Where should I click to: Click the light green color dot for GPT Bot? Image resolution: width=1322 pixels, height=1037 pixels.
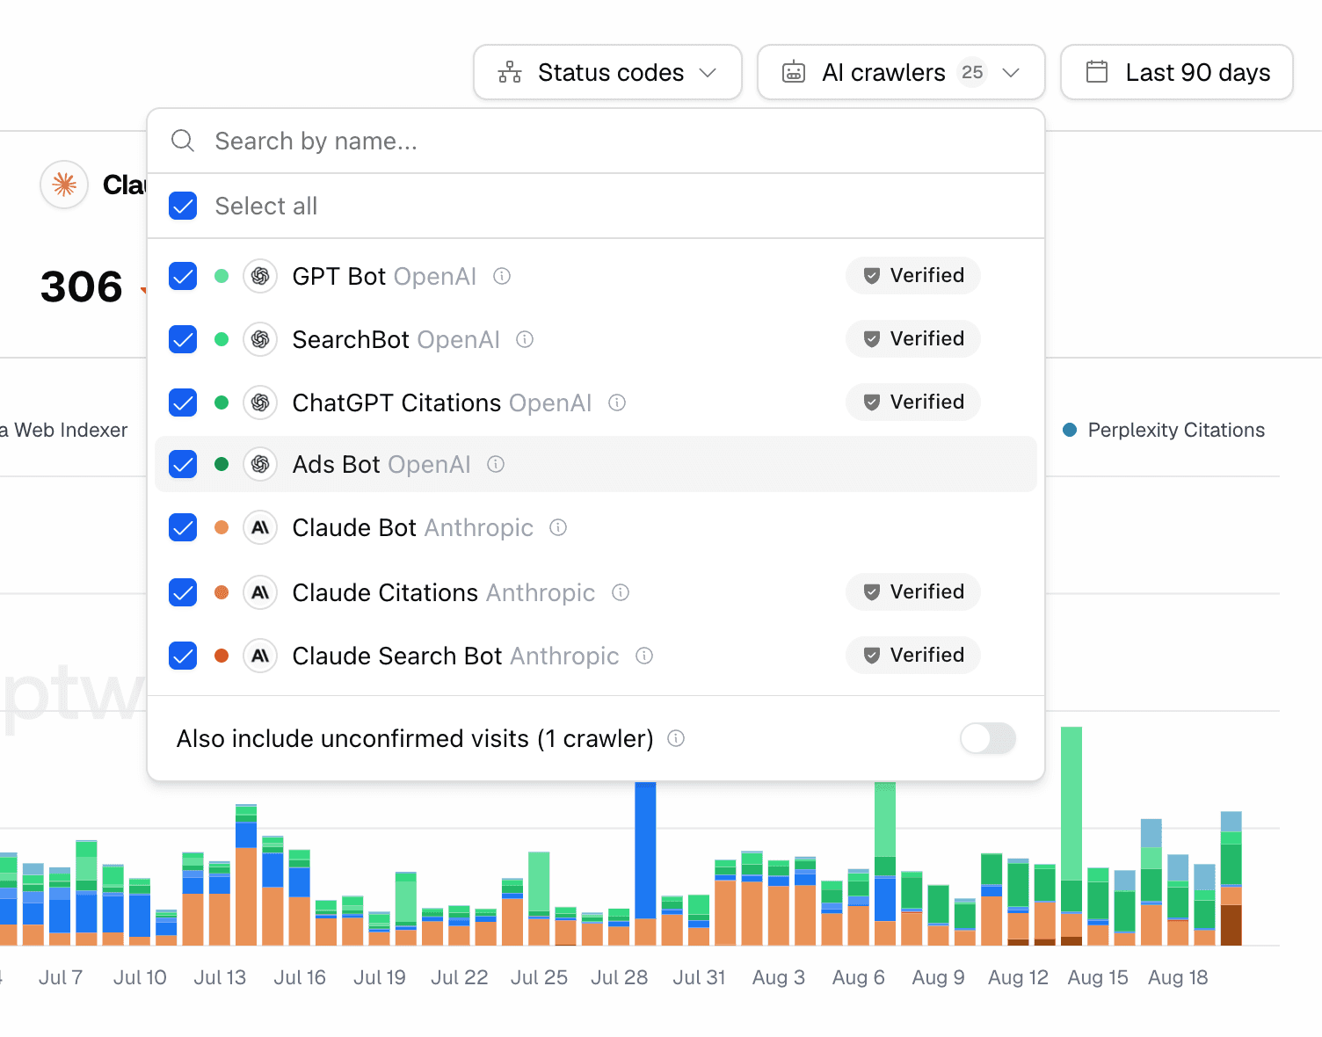pyautogui.click(x=222, y=276)
